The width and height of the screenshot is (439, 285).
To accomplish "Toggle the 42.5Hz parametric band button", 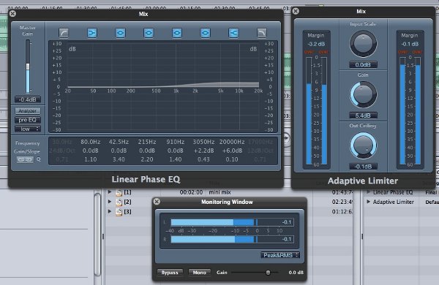I will [x=120, y=33].
